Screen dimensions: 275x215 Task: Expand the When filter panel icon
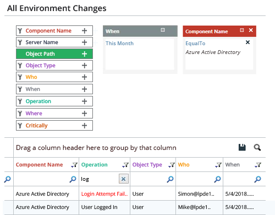point(163,30)
